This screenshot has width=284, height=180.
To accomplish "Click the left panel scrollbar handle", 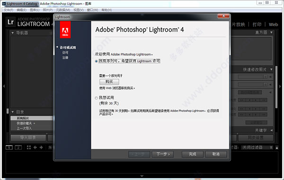I will point(8,111).
